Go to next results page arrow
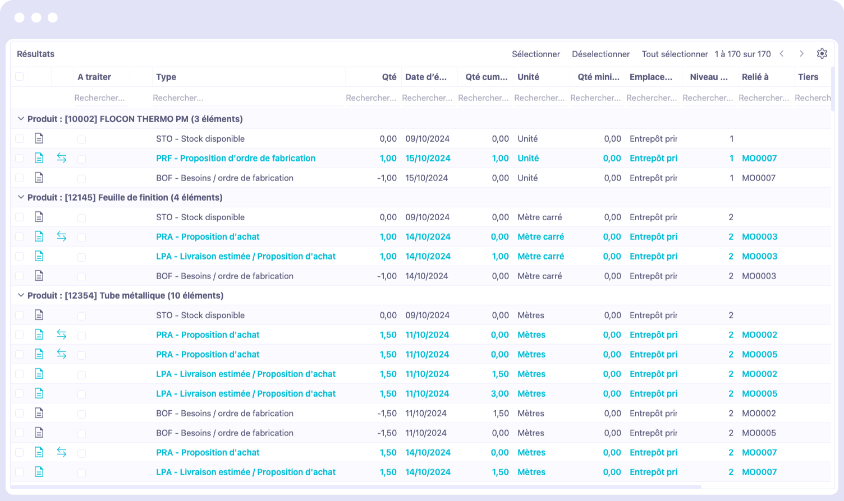This screenshot has height=501, width=844. [802, 54]
